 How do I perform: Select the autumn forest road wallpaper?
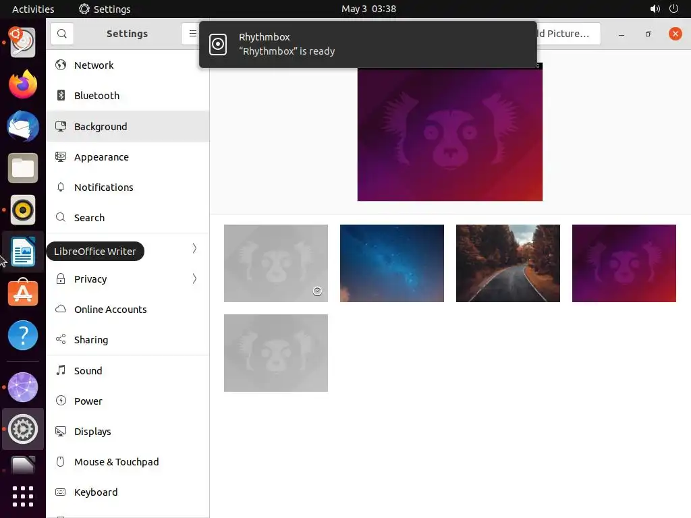[507, 264]
